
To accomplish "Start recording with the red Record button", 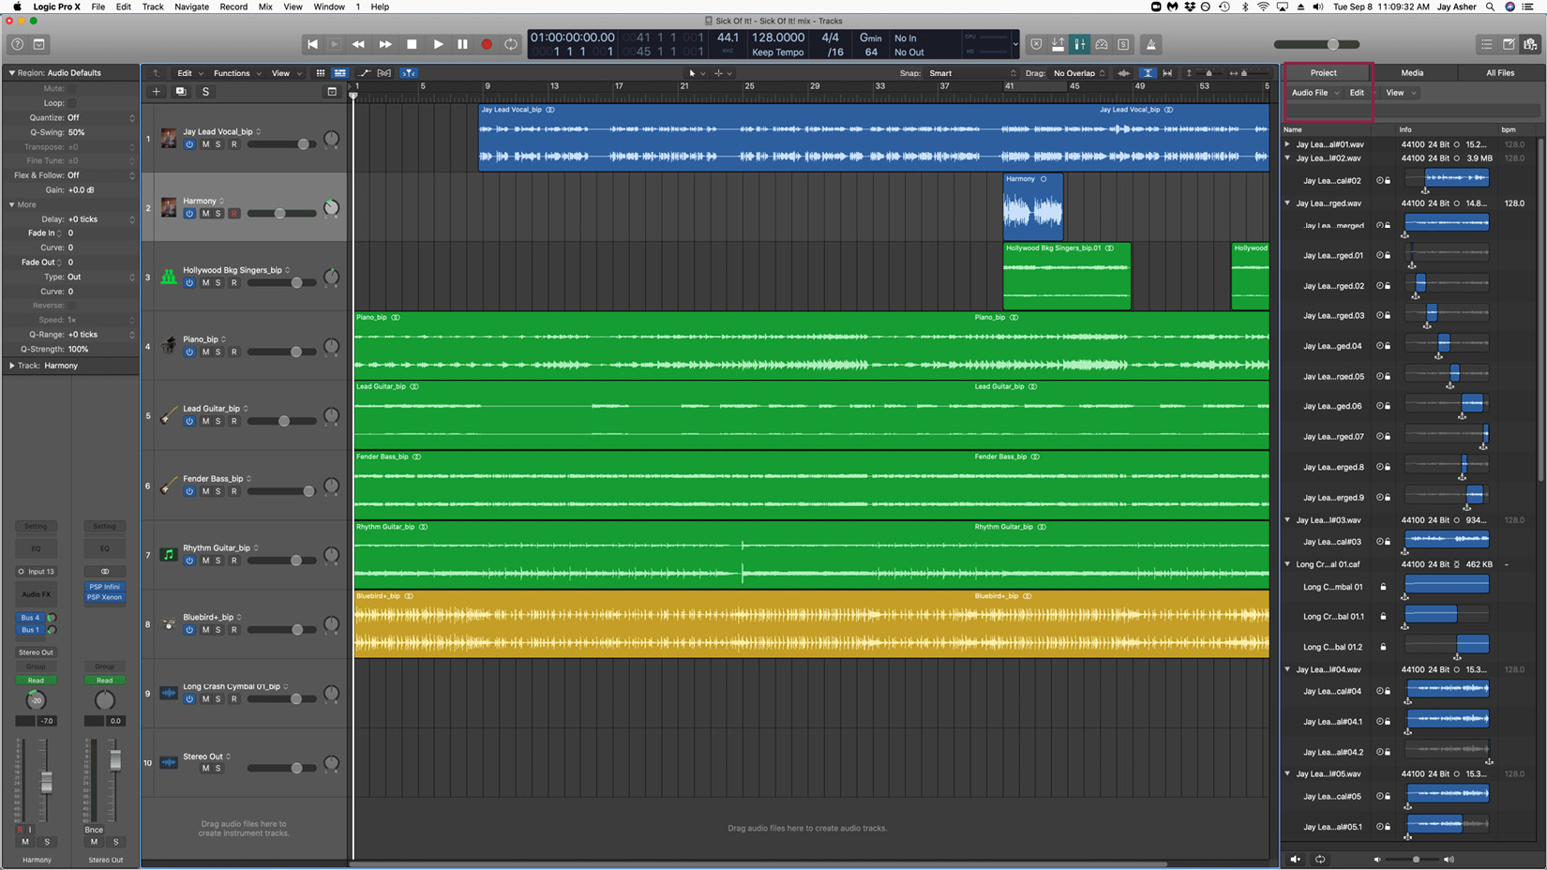I will pos(487,44).
